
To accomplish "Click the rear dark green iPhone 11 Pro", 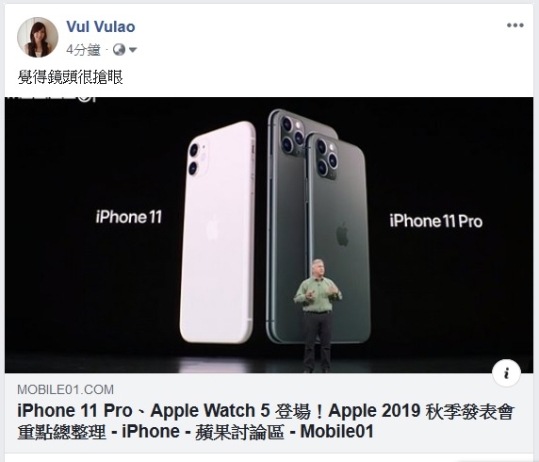I will tap(287, 227).
